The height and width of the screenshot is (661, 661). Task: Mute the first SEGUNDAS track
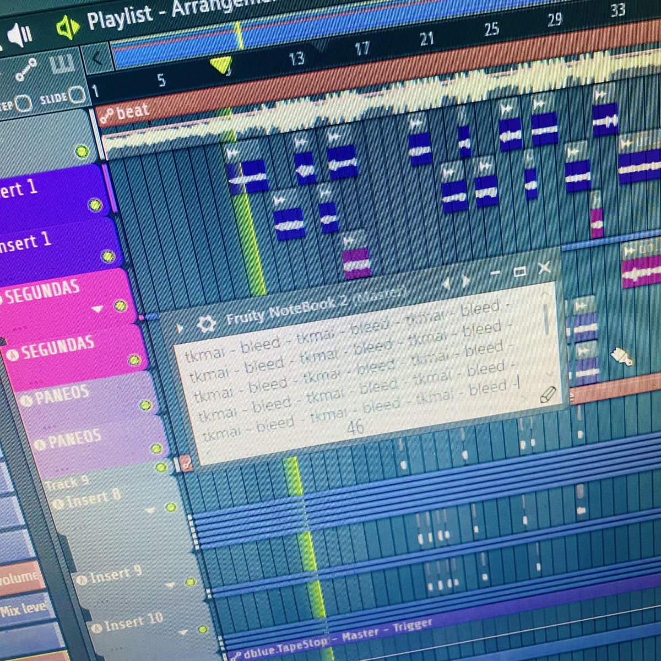click(120, 306)
